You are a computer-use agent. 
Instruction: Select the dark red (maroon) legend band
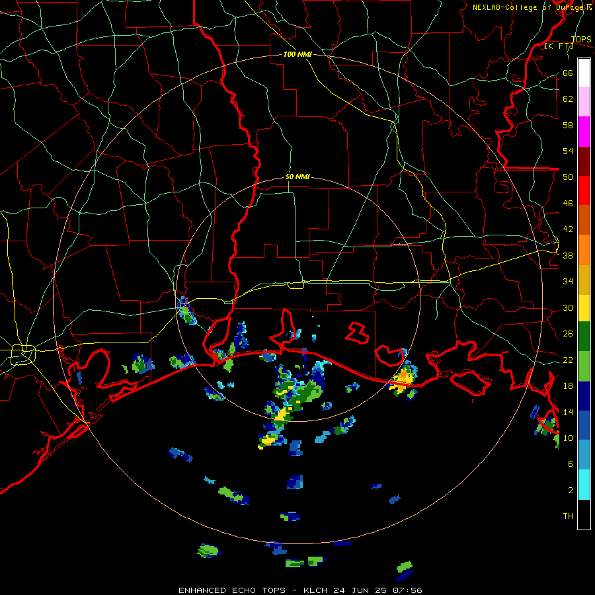(584, 161)
